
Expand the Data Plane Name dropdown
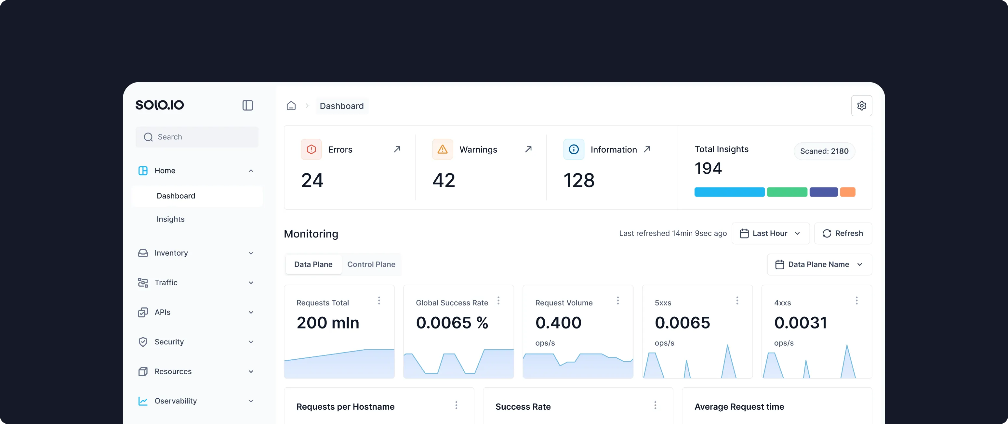click(x=819, y=264)
